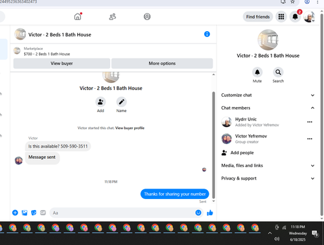Click the 'Is this available? 509-590-3511' message
Image resolution: width=324 pixels, height=245 pixels.
pyautogui.click(x=58, y=146)
